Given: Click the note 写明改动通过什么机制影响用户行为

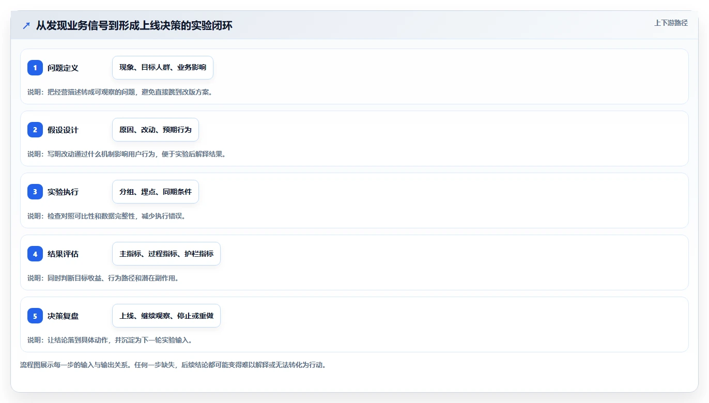Looking at the screenshot, I should tap(101, 154).
